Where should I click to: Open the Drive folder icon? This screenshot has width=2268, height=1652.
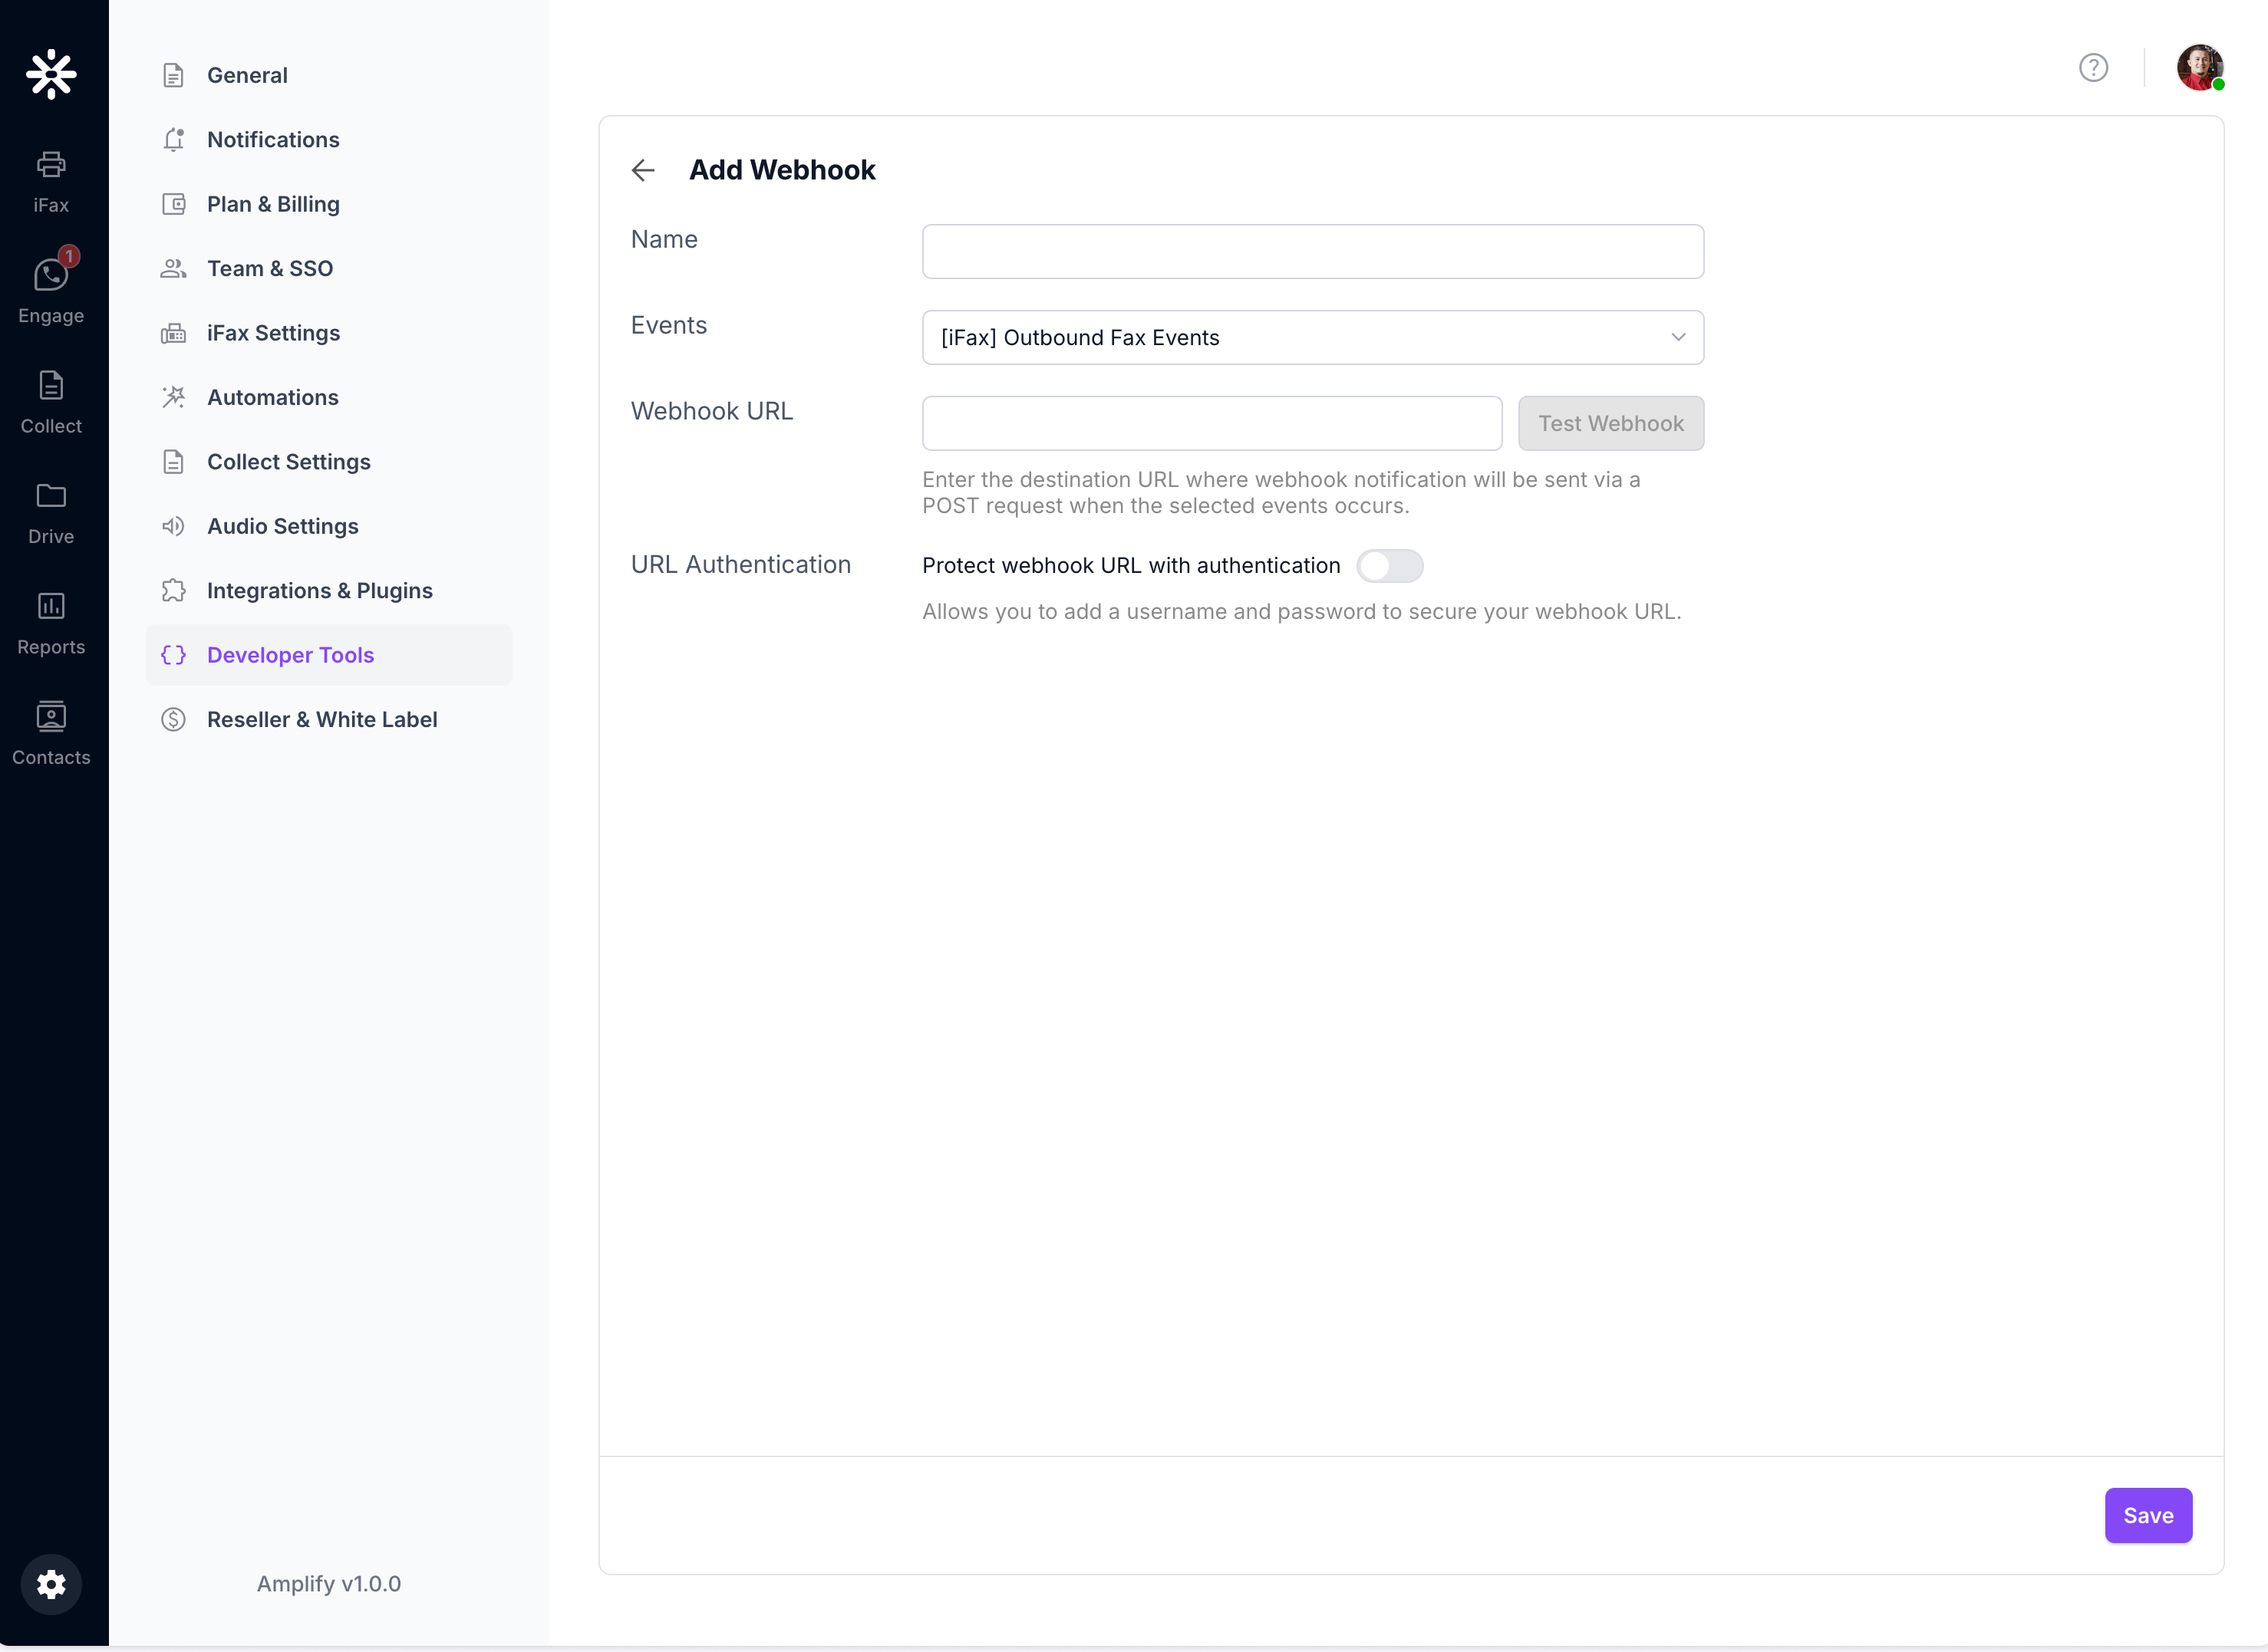tap(51, 496)
